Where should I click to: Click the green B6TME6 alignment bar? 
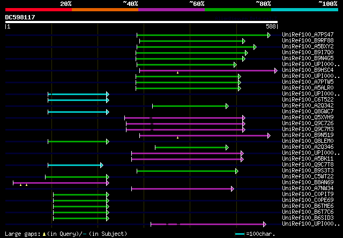click(x=80, y=207)
